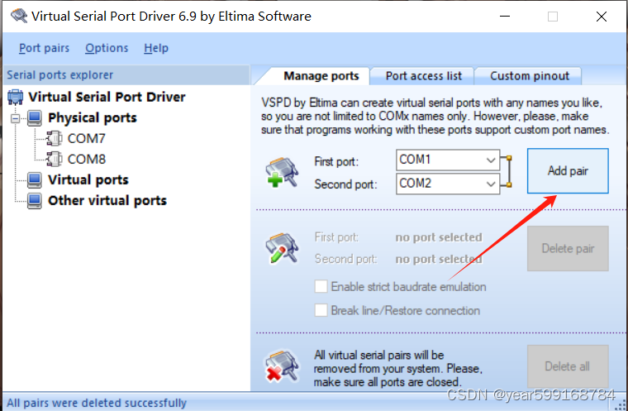Image resolution: width=628 pixels, height=411 pixels.
Task: Click the resize grip in the status bar corner
Action: click(x=622, y=405)
